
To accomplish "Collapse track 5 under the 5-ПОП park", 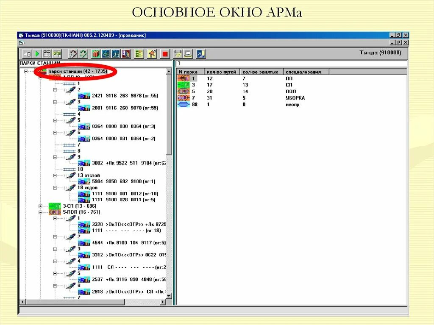I will click(x=55, y=273).
